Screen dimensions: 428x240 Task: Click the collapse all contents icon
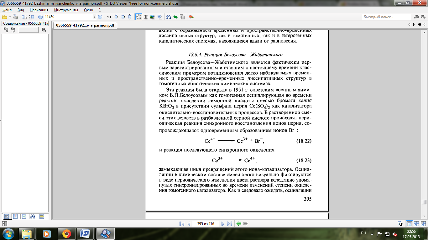(x=13, y=30)
